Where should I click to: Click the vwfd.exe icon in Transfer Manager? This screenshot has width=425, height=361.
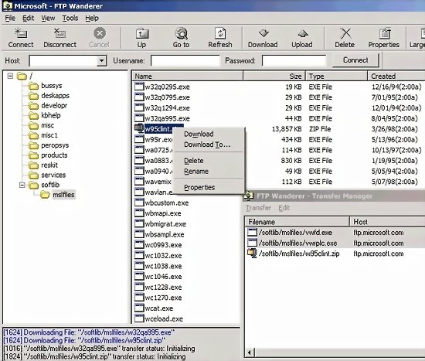tap(252, 232)
